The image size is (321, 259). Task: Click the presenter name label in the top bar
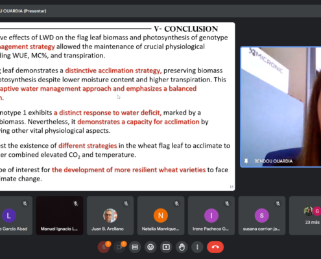(23, 11)
